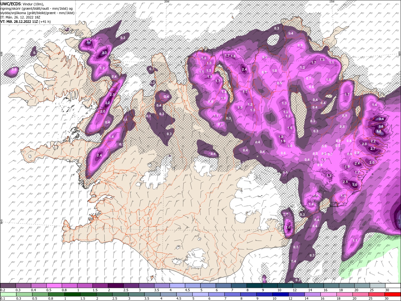Select bright red lower swatch after 30
Image resolution: width=401 pixels, height=301 pixels.
tap(393, 294)
